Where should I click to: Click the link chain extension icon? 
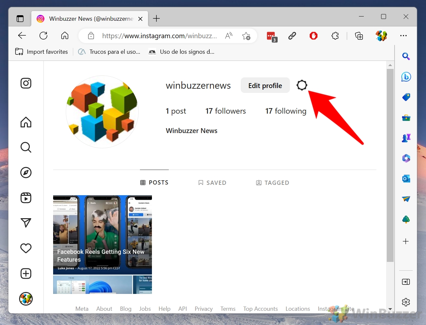(292, 36)
